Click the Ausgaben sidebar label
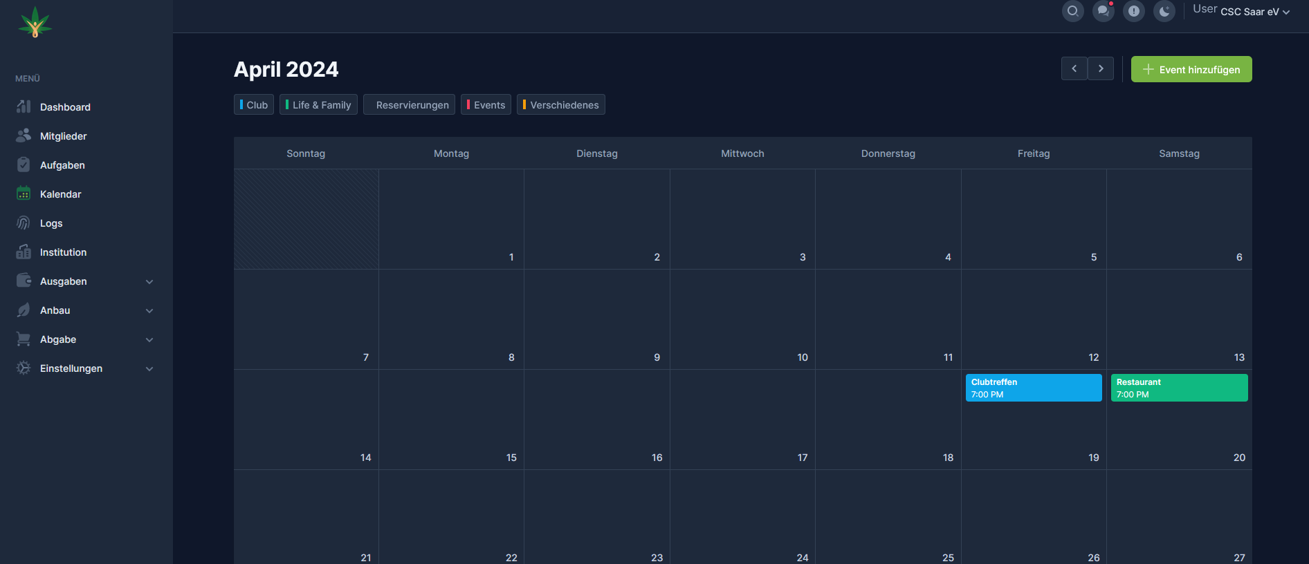 64,281
